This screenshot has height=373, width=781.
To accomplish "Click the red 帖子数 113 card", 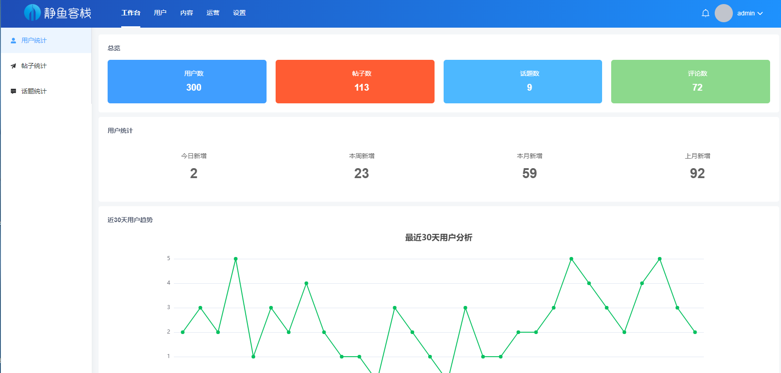I will coord(355,82).
